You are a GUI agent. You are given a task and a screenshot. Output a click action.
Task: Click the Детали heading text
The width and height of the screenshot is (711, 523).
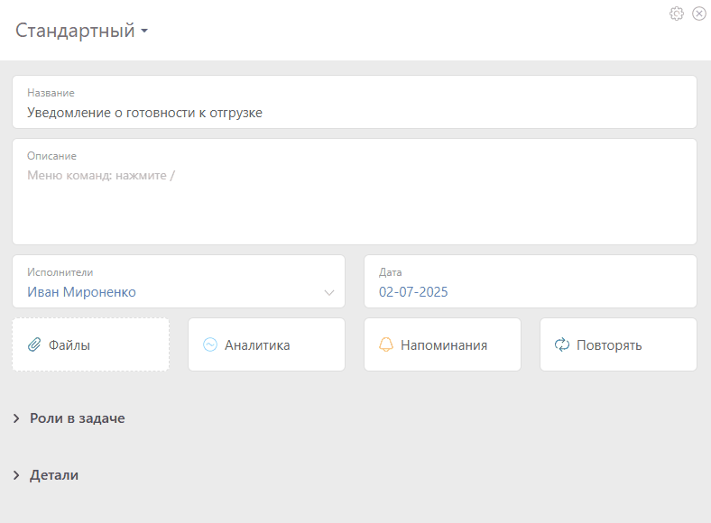(x=54, y=475)
